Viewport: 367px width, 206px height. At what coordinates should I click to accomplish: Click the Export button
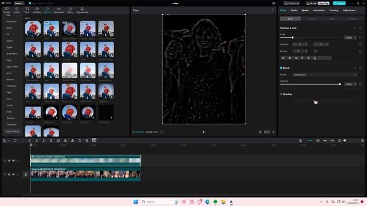click(x=339, y=3)
